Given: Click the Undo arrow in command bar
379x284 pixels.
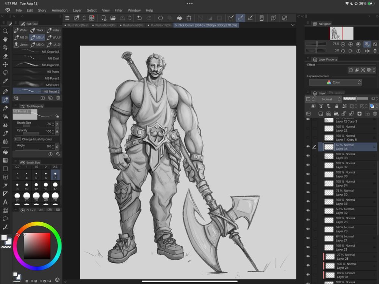Looking at the screenshot, I should click(x=139, y=18).
